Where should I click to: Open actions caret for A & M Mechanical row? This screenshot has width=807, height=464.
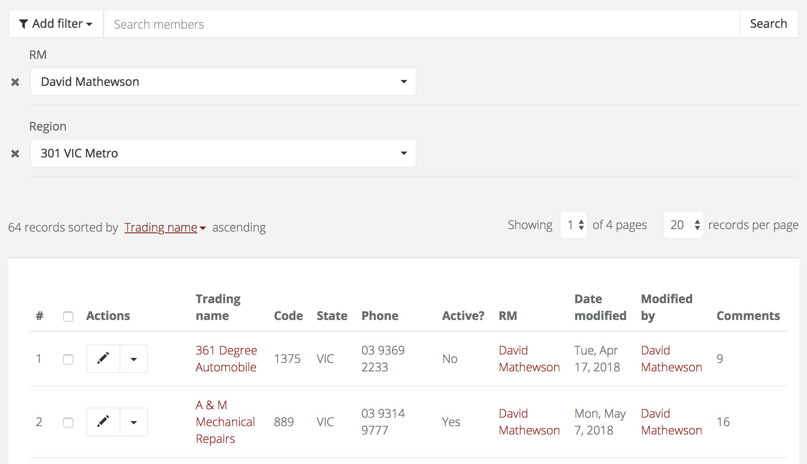pos(134,422)
